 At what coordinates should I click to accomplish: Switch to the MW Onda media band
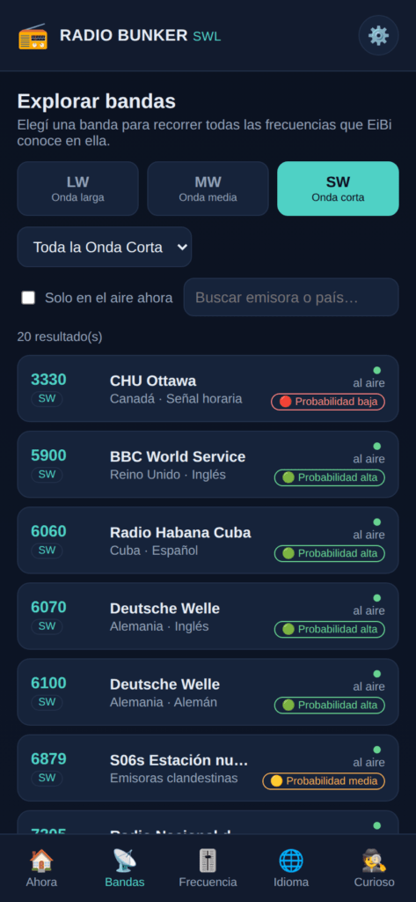[208, 189]
